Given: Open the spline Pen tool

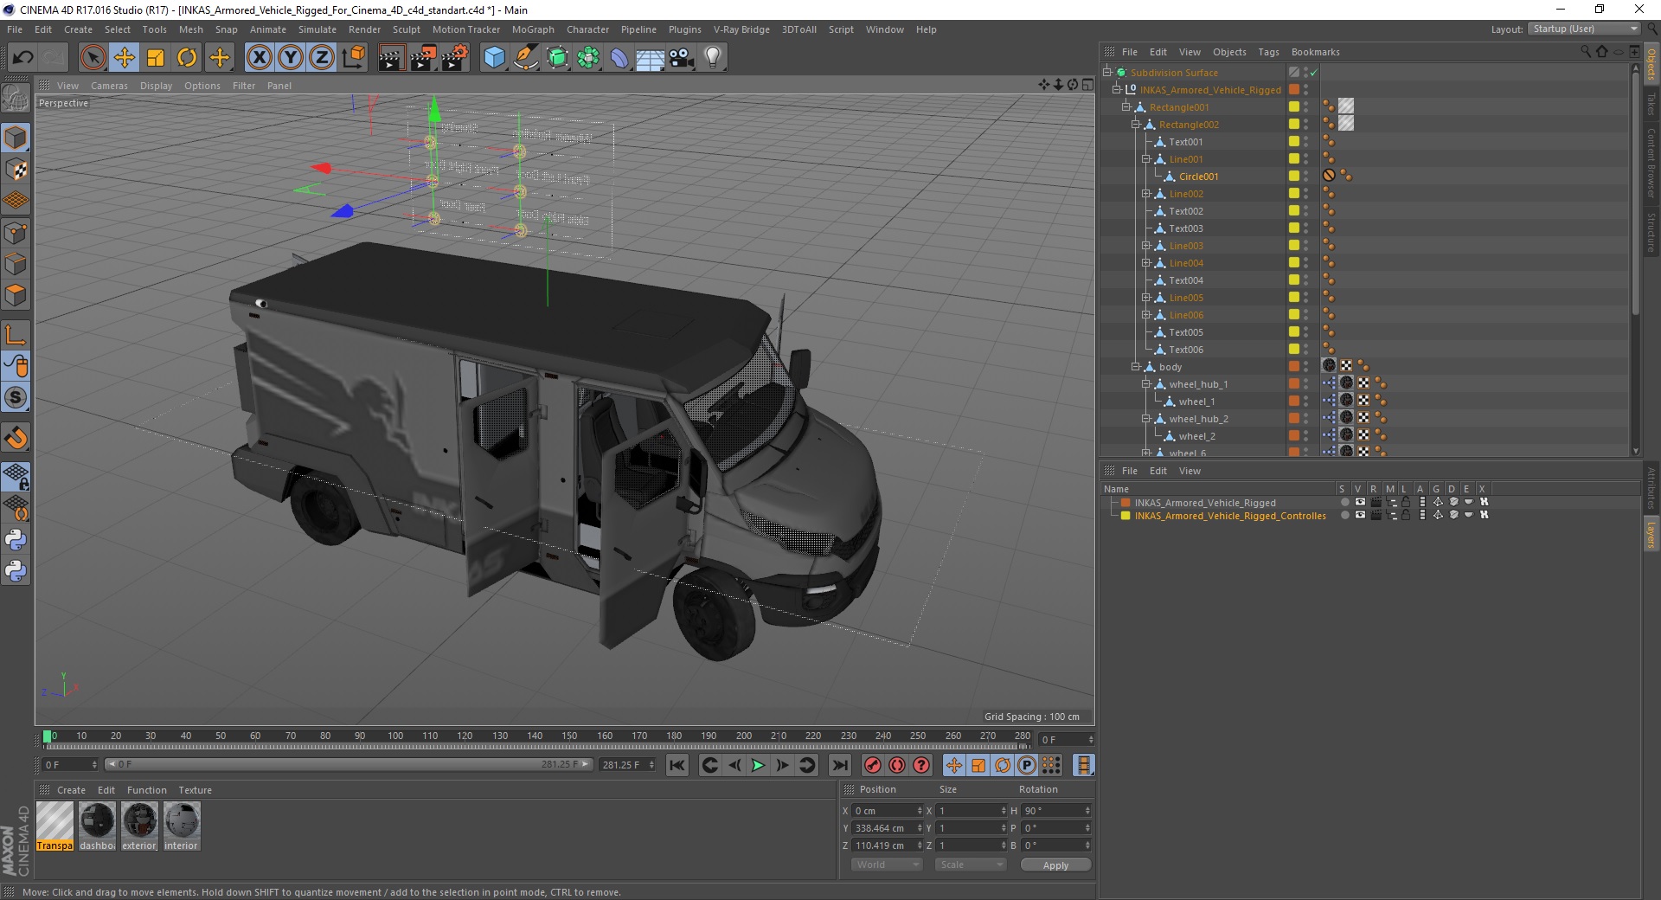Looking at the screenshot, I should (x=525, y=58).
